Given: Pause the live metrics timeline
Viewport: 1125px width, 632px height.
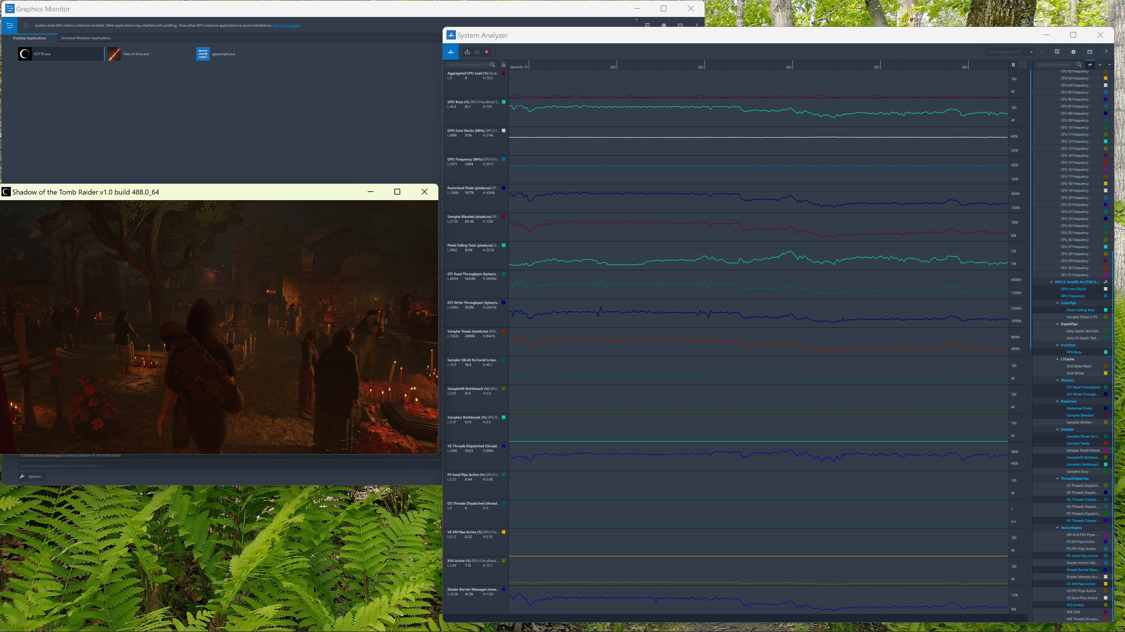Looking at the screenshot, I should [1013, 65].
